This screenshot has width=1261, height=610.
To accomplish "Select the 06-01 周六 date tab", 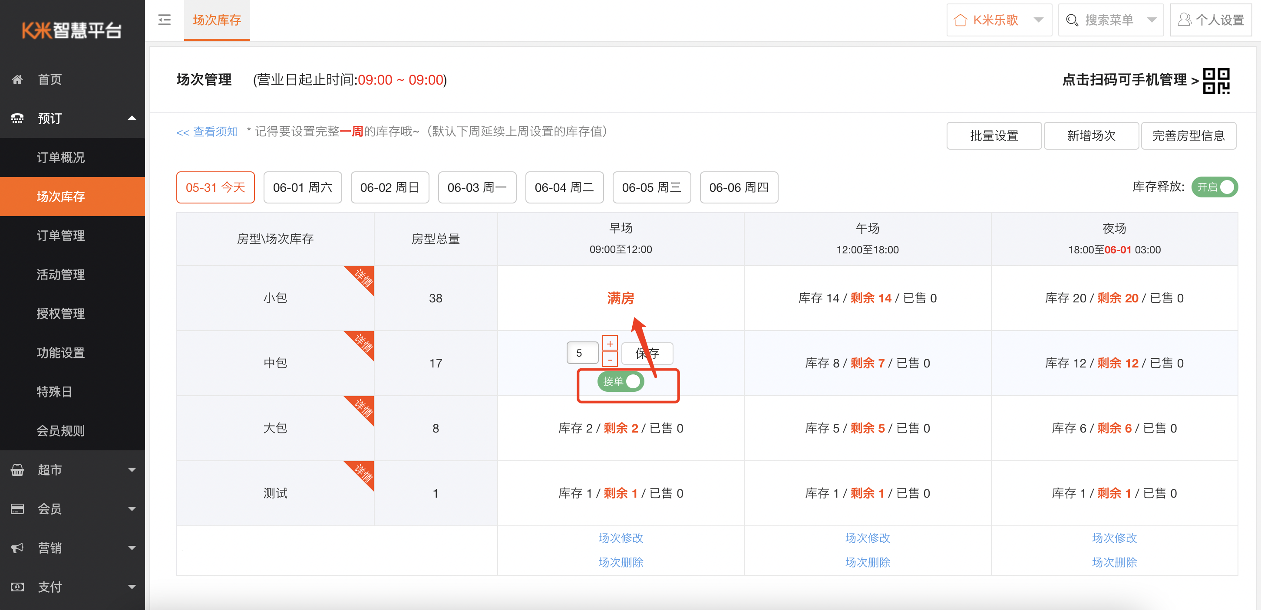I will click(x=303, y=187).
